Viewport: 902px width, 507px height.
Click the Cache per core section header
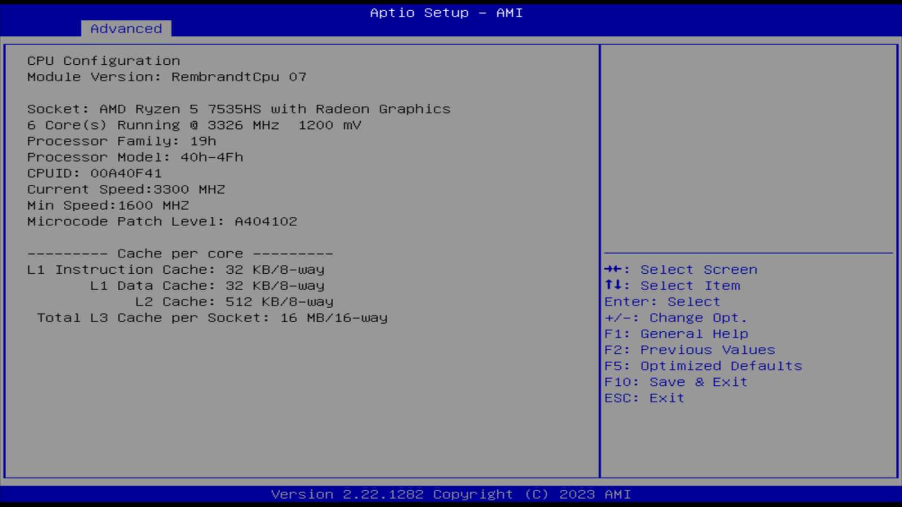click(180, 253)
